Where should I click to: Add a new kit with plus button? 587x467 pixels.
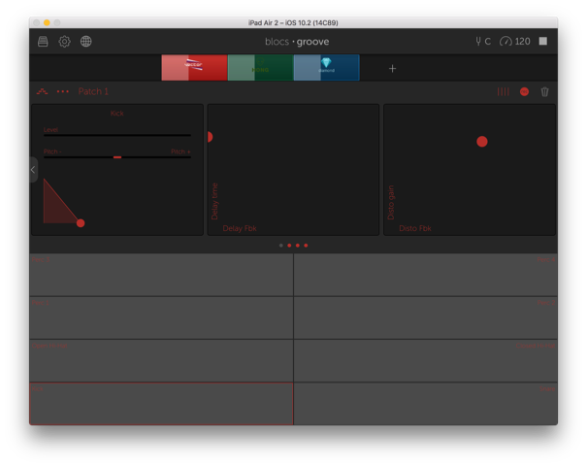coord(392,69)
